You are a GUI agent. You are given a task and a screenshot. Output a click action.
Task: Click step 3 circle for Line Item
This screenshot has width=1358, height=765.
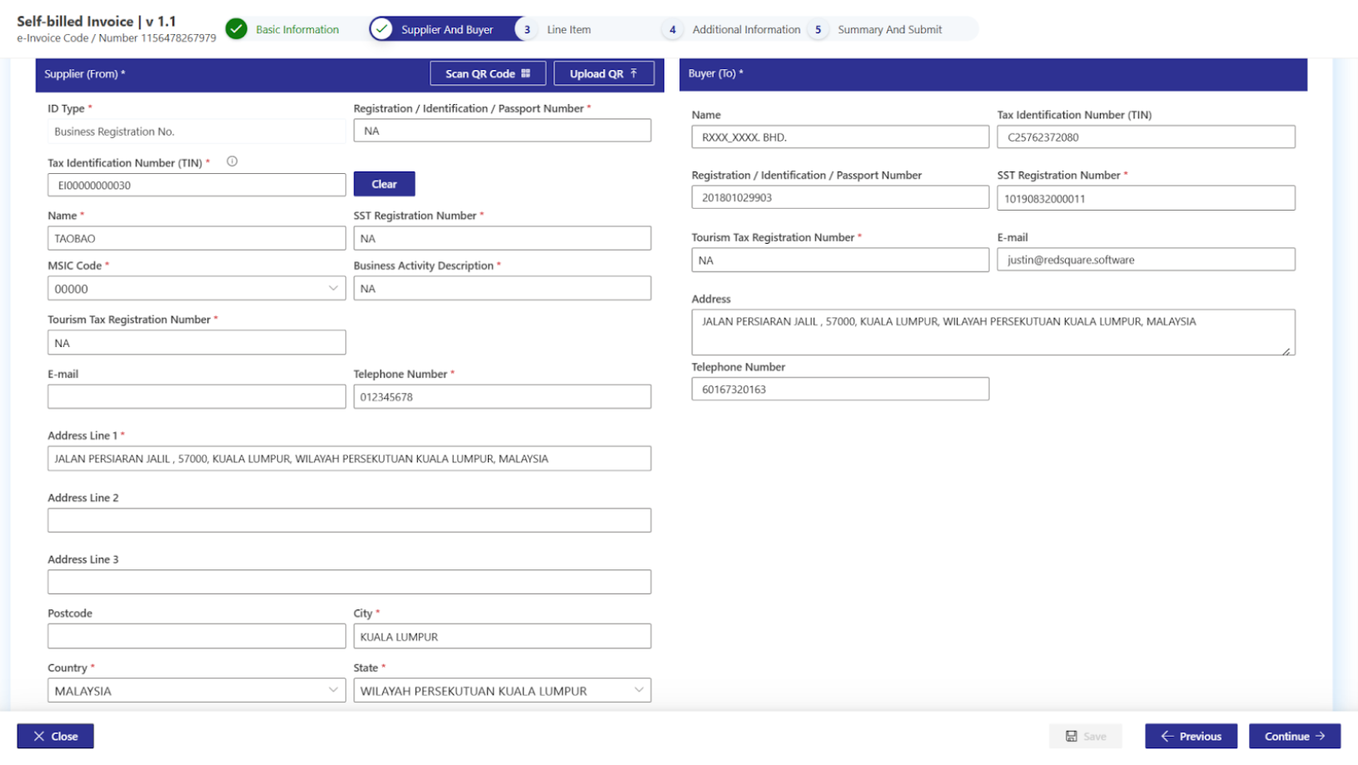tap(527, 29)
